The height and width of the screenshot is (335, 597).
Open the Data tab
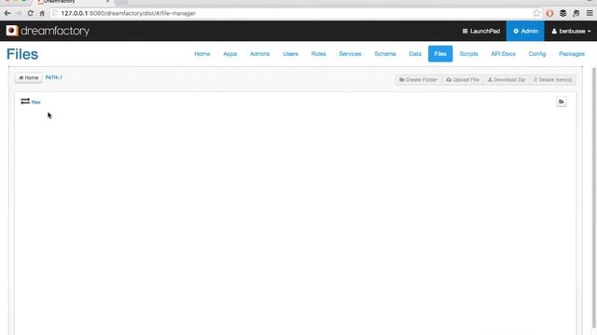(x=415, y=54)
